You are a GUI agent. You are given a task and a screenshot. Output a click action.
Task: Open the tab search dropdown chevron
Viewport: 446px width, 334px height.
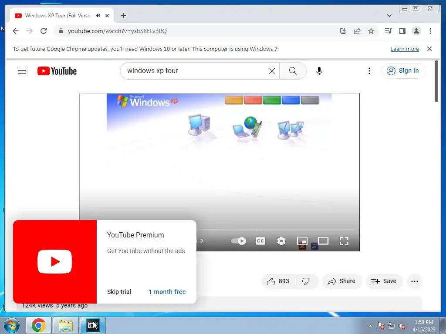[x=389, y=16]
